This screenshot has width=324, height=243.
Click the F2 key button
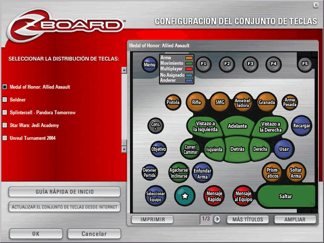point(227,64)
